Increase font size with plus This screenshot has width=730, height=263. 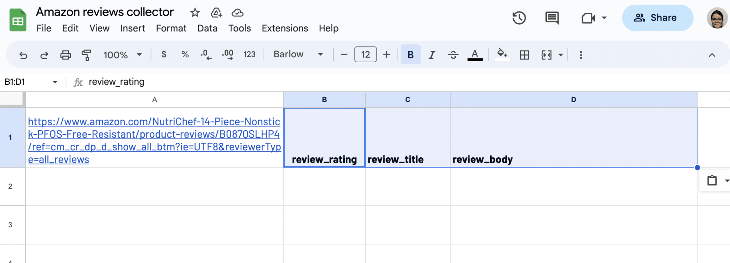pyautogui.click(x=386, y=54)
